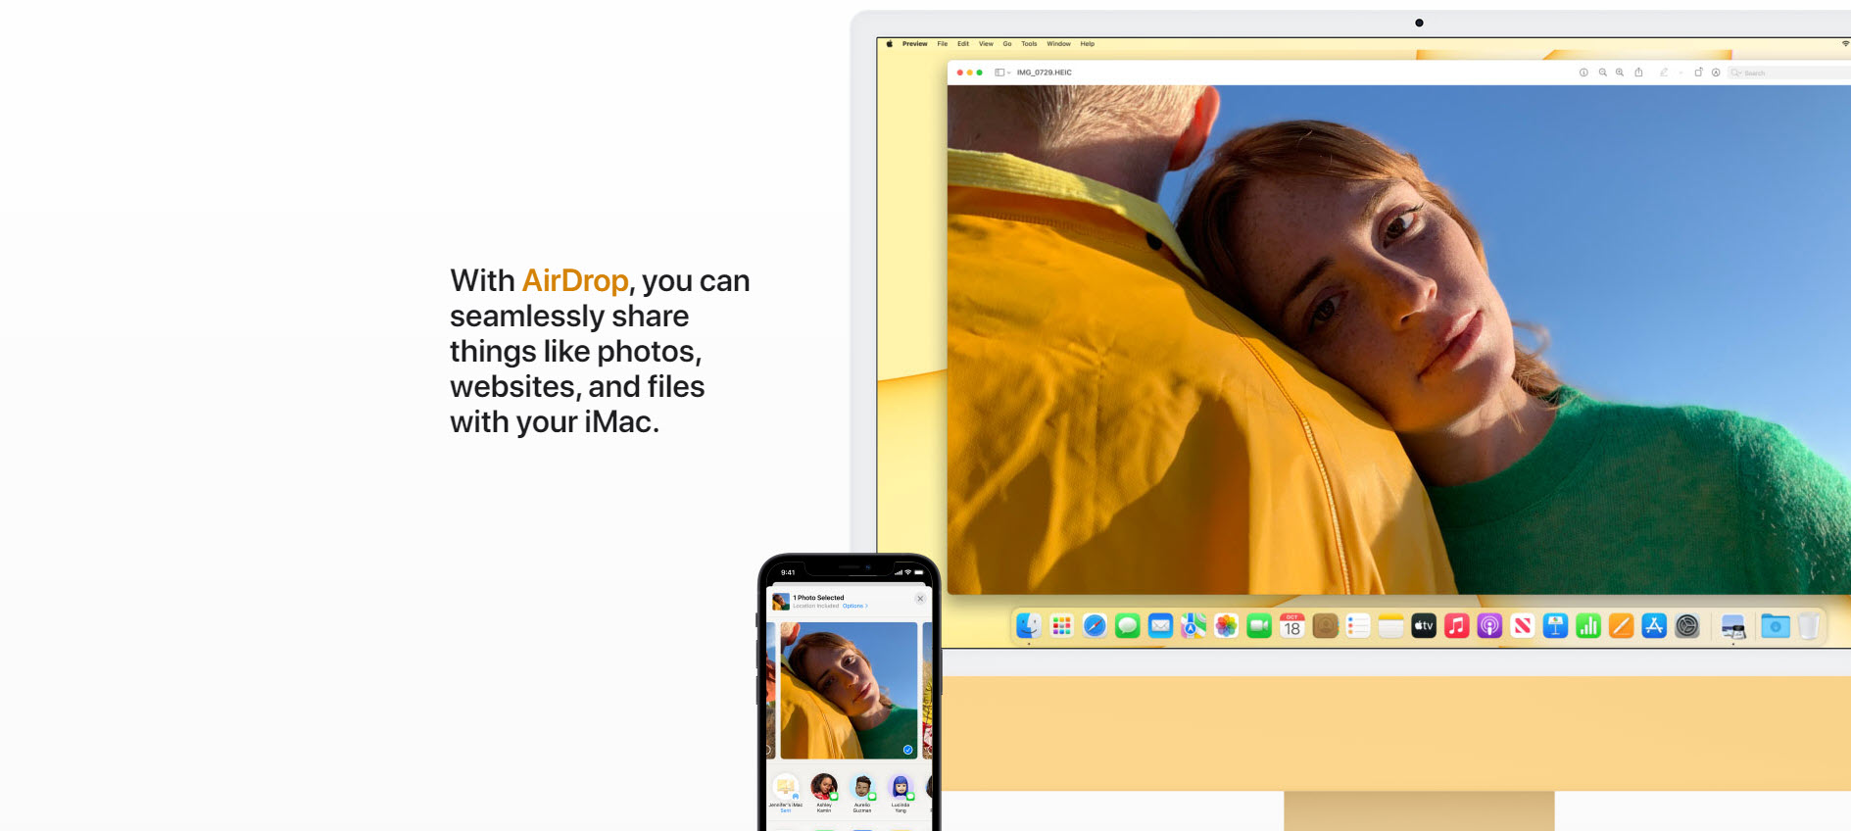Open the News app in the Dock
The image size is (1851, 831).
pyautogui.click(x=1523, y=625)
